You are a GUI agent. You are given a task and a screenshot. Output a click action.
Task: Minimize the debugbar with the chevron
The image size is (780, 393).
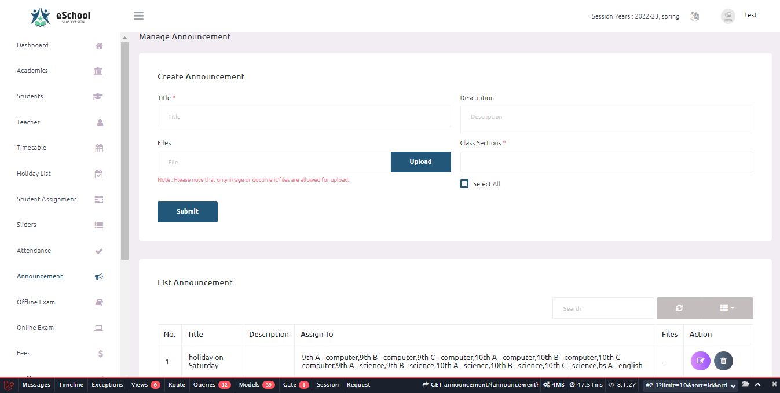pyautogui.click(x=757, y=385)
